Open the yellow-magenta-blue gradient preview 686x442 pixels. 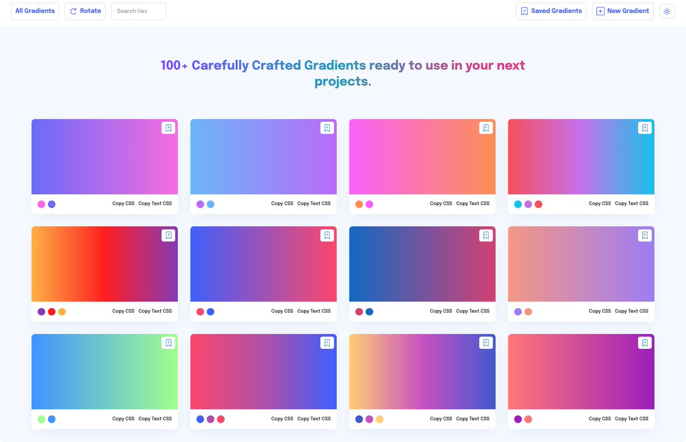[x=422, y=372]
